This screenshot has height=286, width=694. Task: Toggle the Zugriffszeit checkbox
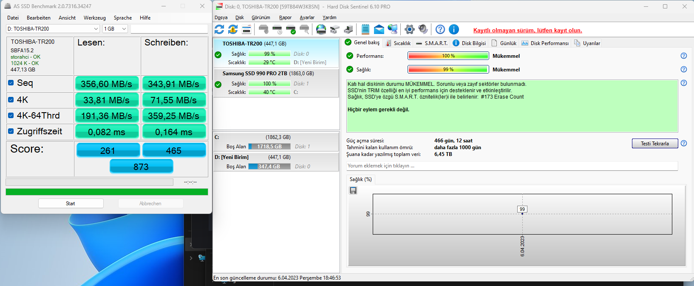coord(11,131)
